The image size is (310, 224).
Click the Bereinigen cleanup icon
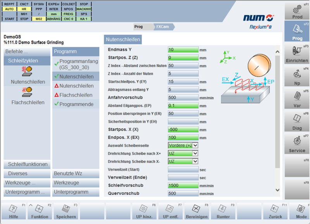[197, 211]
